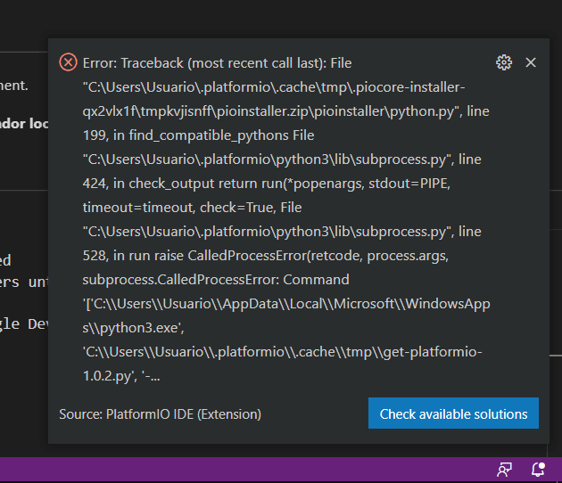Dismiss the error notification with X
The image size is (562, 483).
[x=531, y=62]
